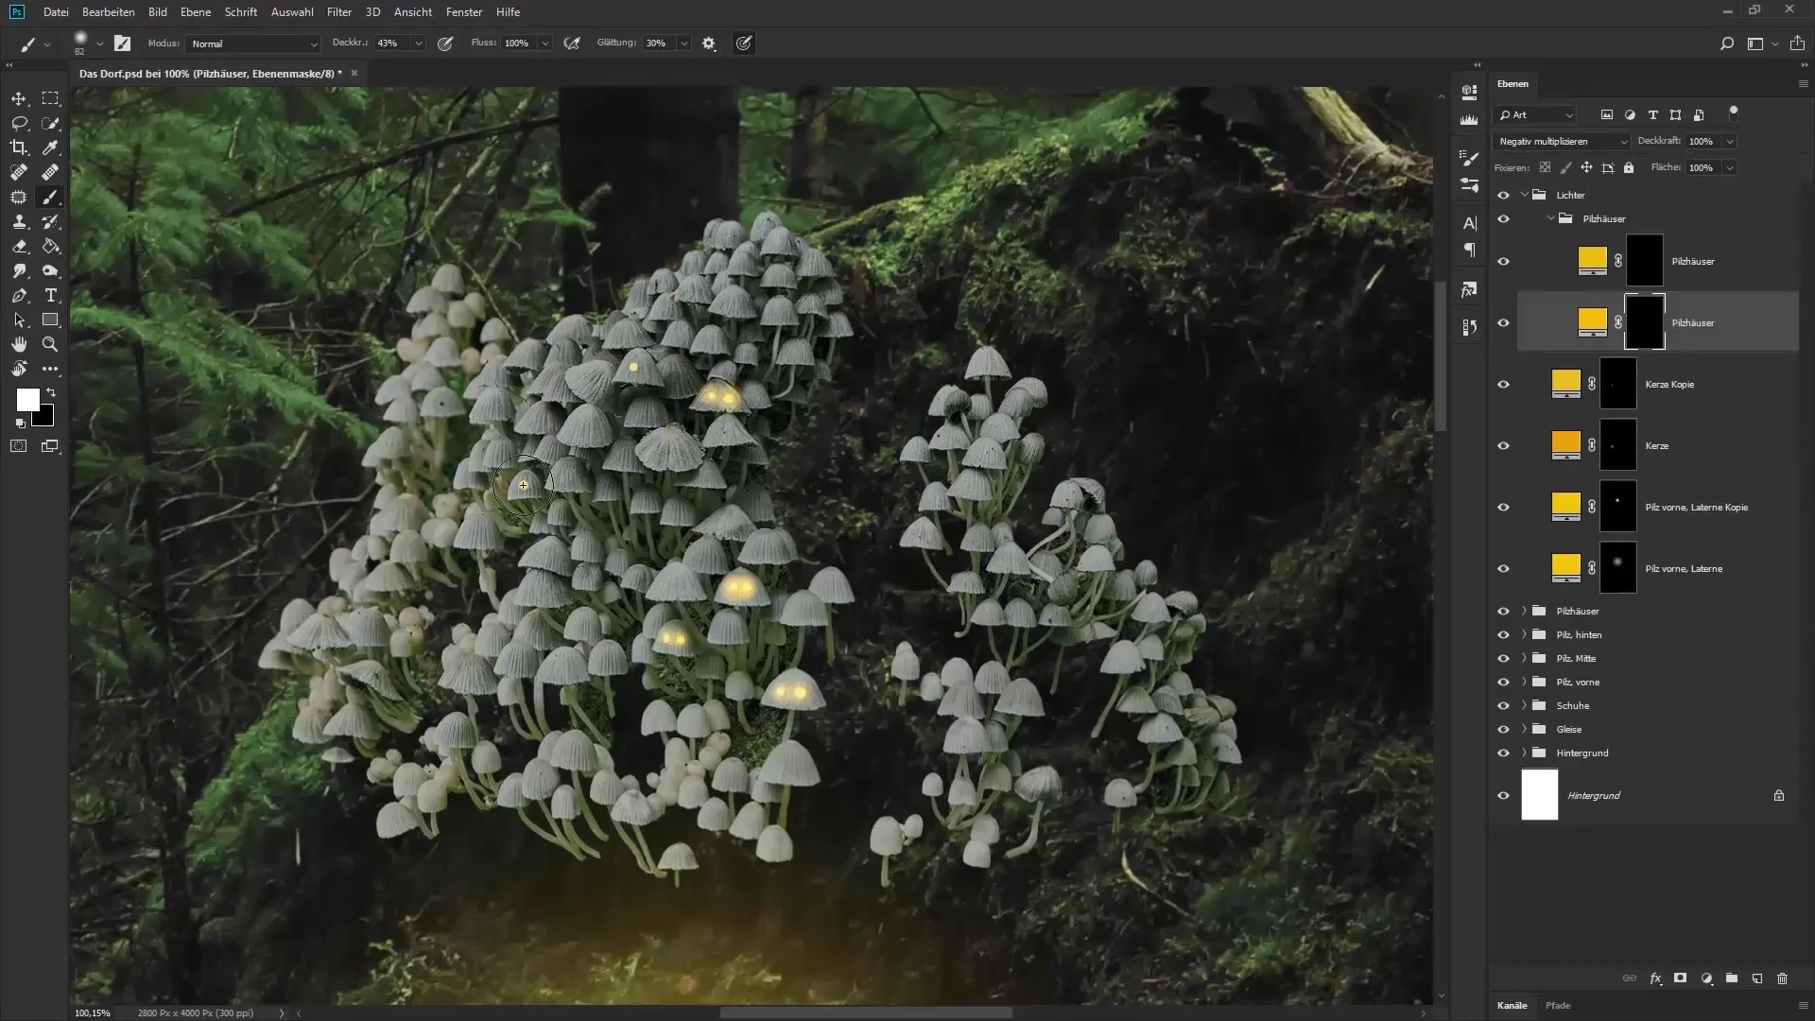Click Kerze layer orange color thumbnail
The width and height of the screenshot is (1815, 1021).
point(1565,444)
